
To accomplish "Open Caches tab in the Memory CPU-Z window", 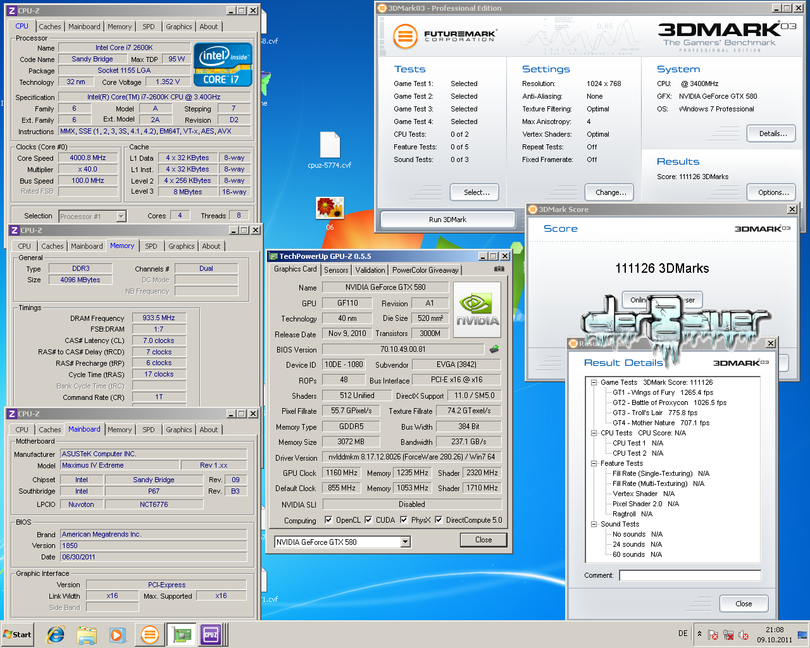I will click(x=53, y=246).
